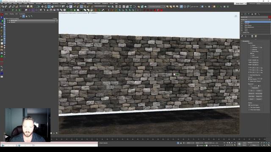
Task: Switch to the Hierarchy command panel tab
Action: [249, 14]
